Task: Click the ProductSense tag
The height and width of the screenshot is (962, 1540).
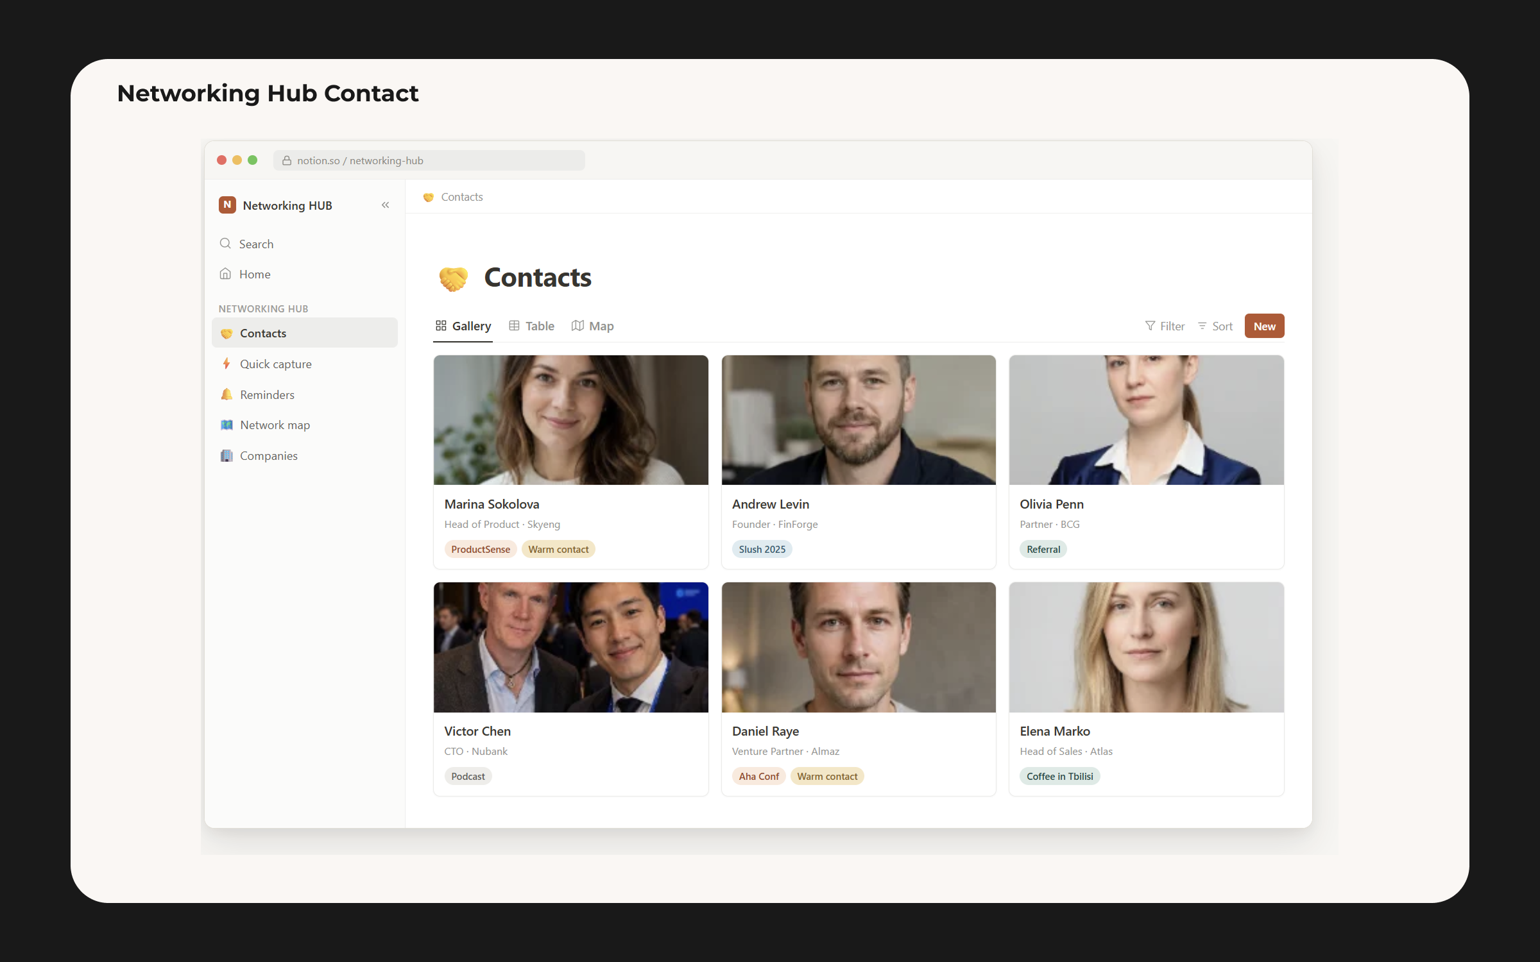Action: click(480, 549)
